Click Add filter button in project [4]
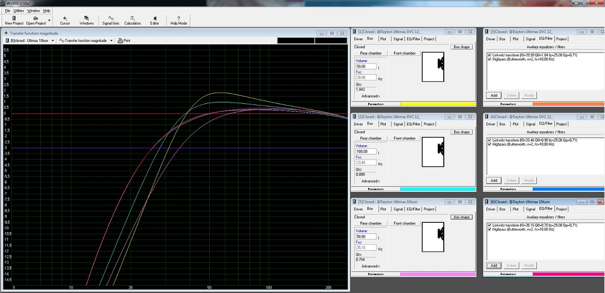605x293 pixels. click(494, 180)
